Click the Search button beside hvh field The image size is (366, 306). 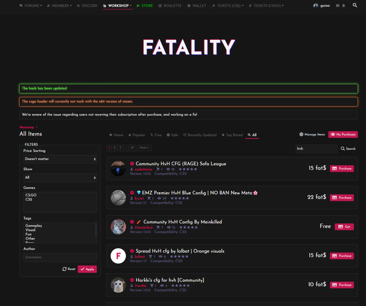pyautogui.click(x=348, y=149)
